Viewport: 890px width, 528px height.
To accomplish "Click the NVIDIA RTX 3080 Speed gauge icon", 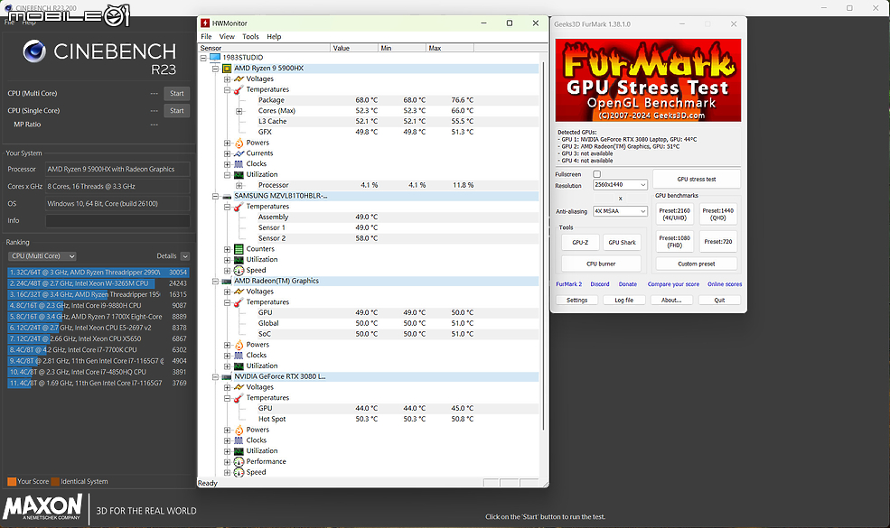I will (x=239, y=472).
